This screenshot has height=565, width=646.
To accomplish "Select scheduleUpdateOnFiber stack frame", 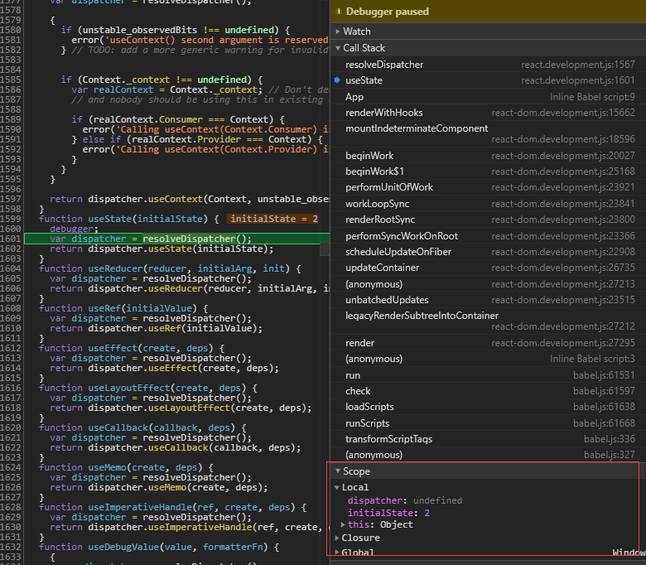I will tap(488, 252).
